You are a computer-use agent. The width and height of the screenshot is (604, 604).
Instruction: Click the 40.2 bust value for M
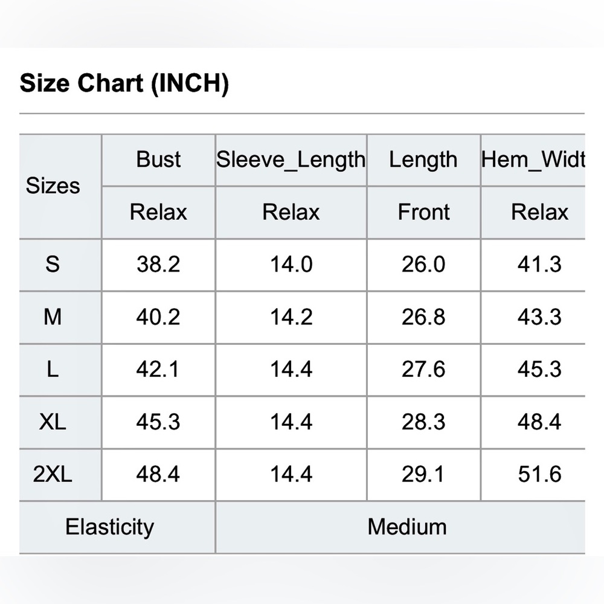click(158, 317)
